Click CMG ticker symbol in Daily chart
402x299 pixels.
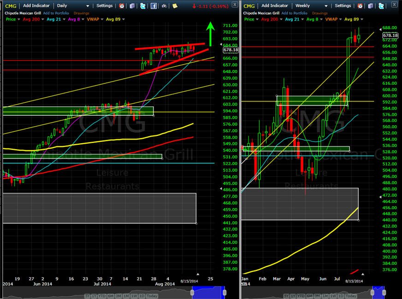point(11,6)
